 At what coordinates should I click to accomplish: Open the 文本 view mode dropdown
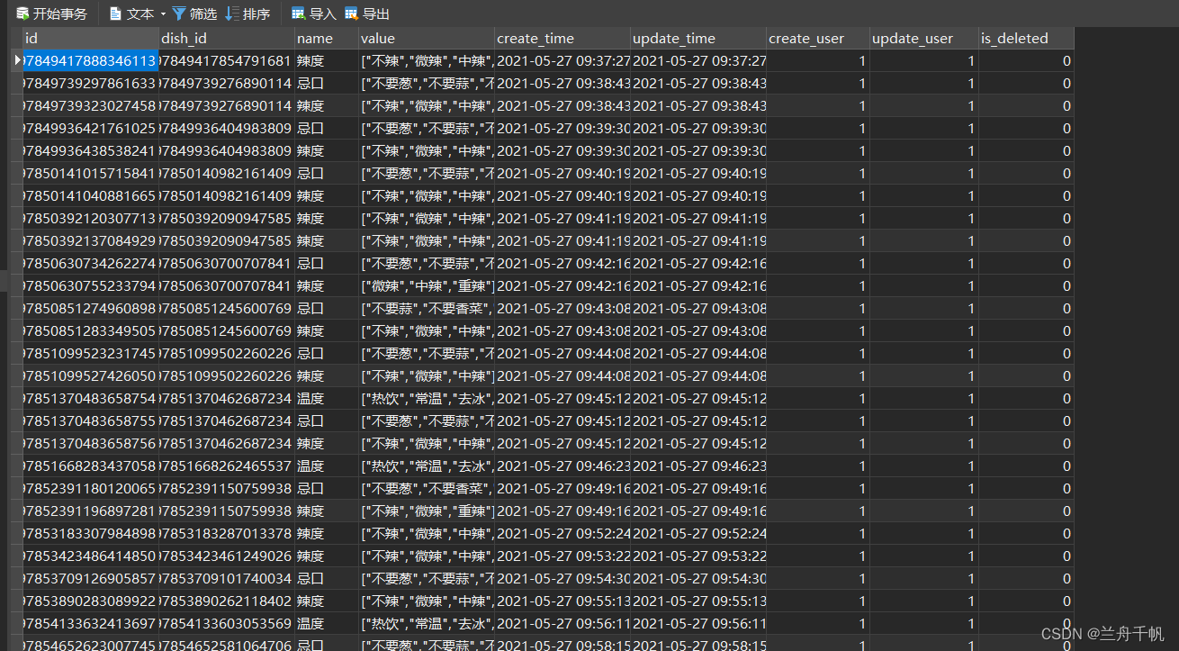[x=138, y=14]
